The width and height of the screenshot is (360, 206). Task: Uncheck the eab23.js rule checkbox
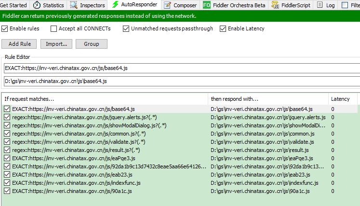pyautogui.click(x=7, y=175)
